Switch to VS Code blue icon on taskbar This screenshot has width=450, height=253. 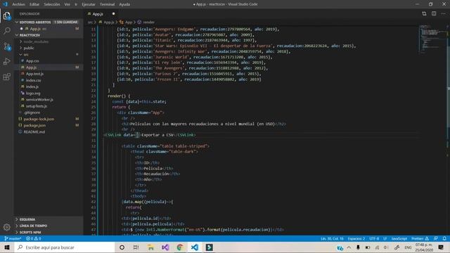pyautogui.click(x=195, y=247)
